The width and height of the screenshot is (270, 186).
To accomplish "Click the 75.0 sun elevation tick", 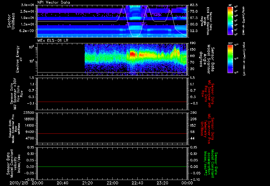I will (194, 11).
